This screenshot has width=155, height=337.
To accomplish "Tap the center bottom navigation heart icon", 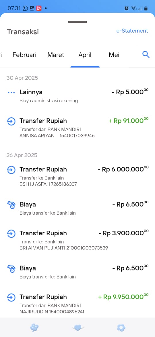I will [x=78, y=327].
